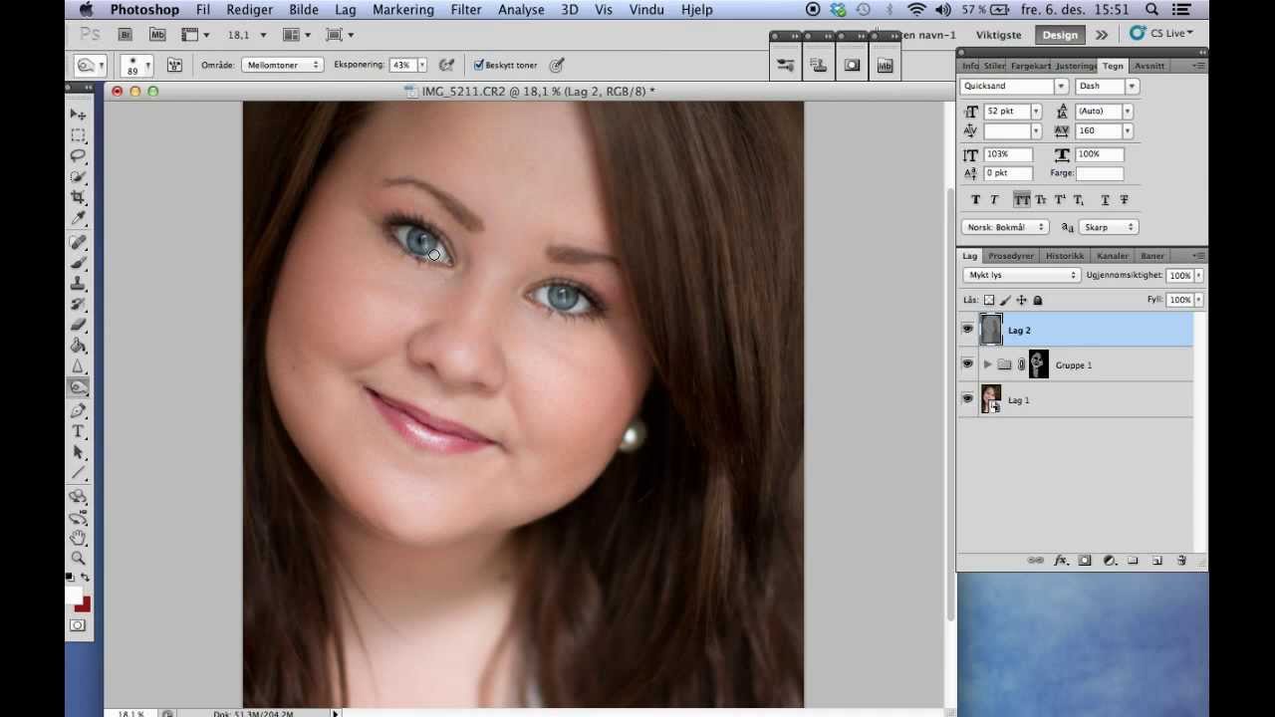Select the Crop tool
The image size is (1275, 717).
click(x=78, y=197)
